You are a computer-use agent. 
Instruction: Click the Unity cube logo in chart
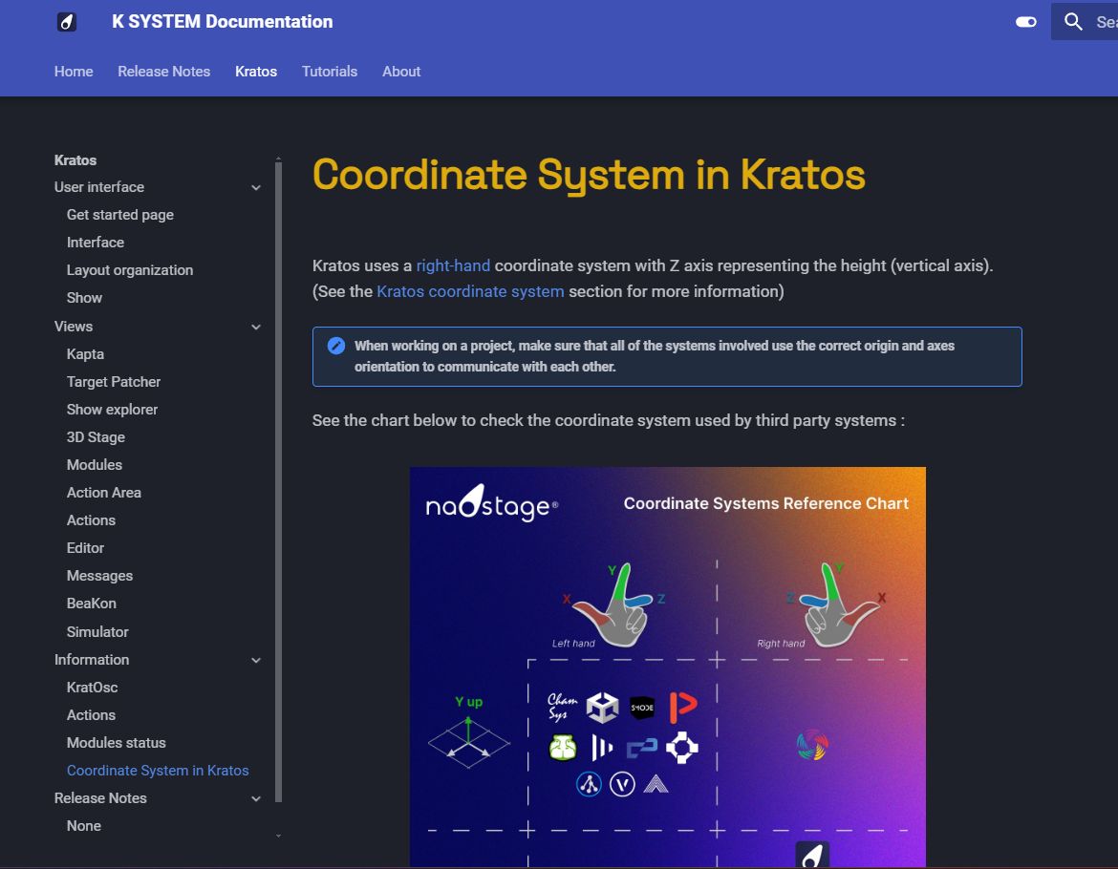[x=602, y=708]
